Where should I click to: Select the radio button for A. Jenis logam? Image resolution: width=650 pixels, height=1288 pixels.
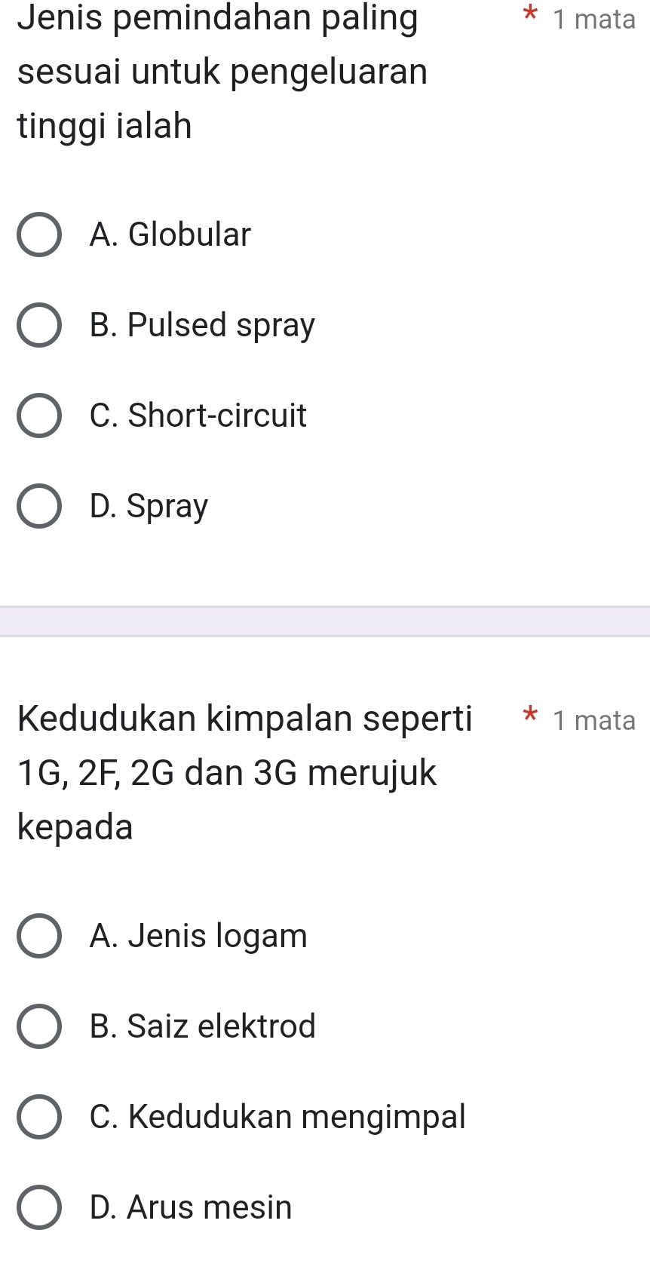(x=39, y=936)
